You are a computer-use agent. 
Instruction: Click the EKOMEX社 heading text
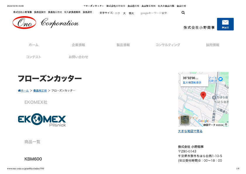pos(36,102)
